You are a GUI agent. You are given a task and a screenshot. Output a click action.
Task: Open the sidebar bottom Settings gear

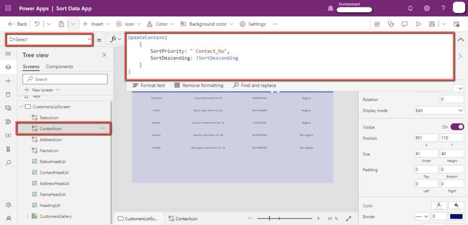(x=8, y=205)
